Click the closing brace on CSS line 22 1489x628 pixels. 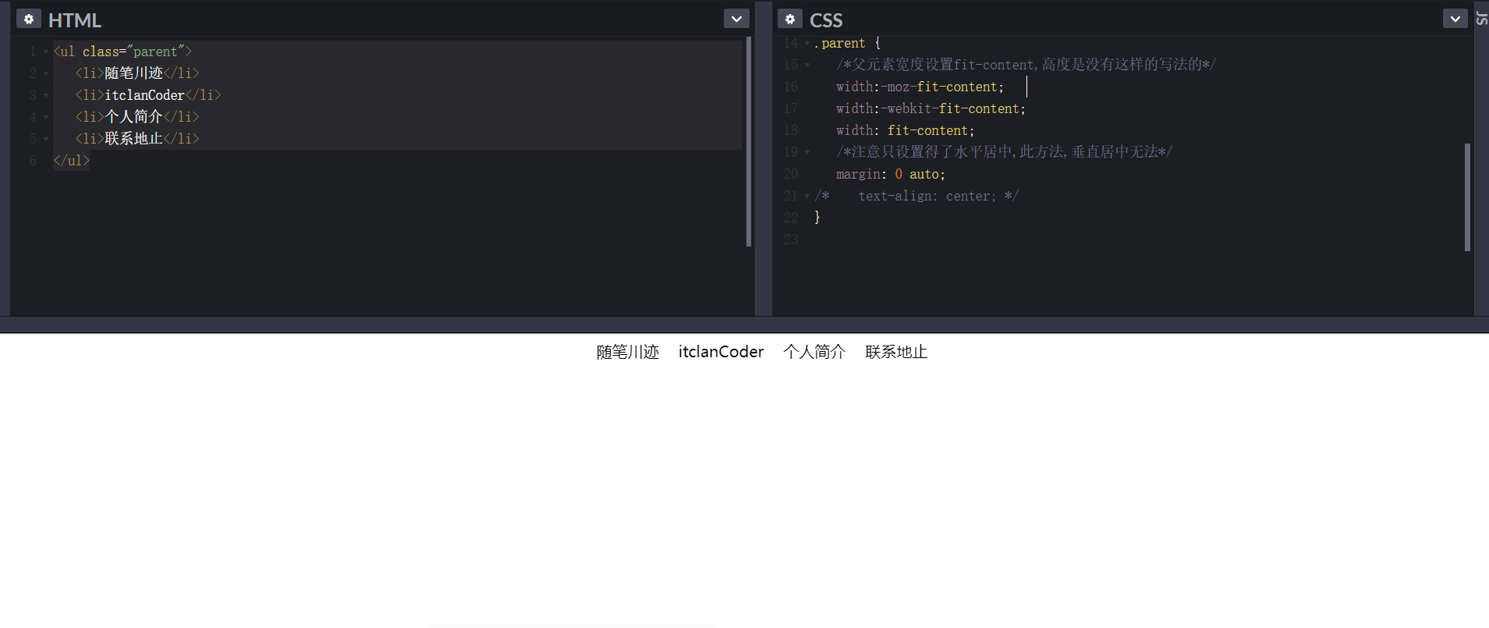coord(817,218)
